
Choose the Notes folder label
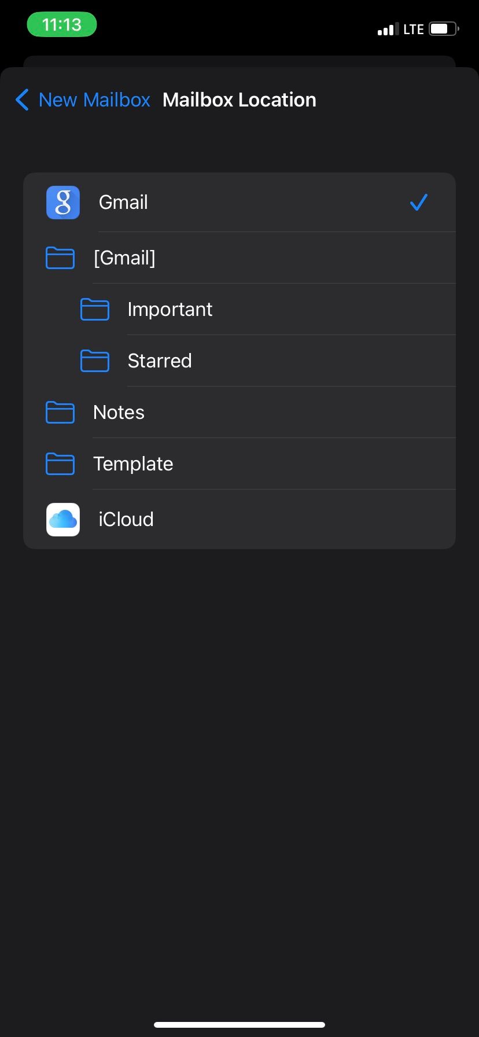119,413
